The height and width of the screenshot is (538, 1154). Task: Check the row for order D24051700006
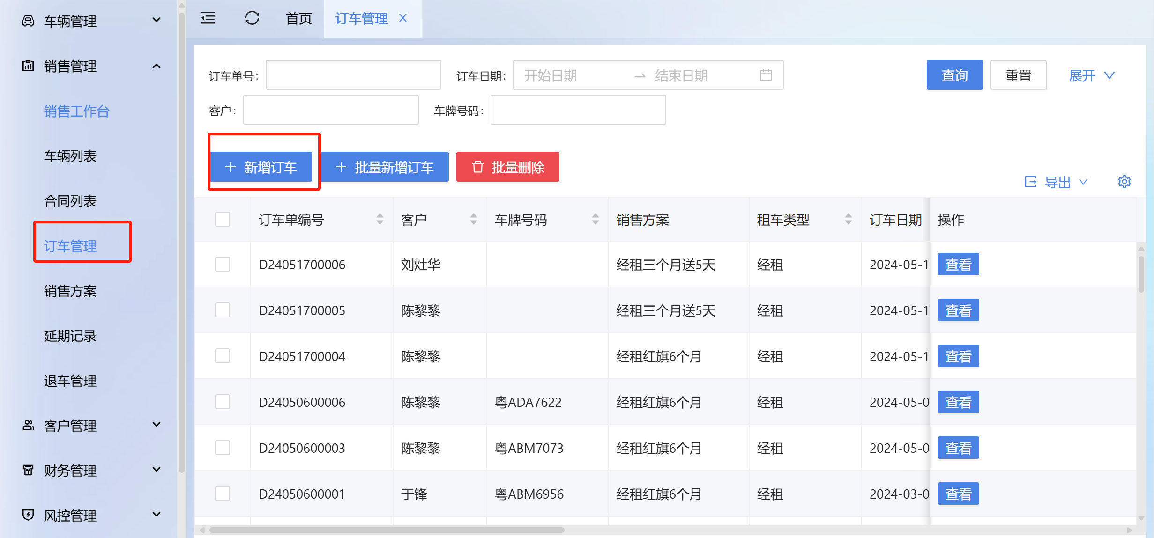click(x=223, y=265)
